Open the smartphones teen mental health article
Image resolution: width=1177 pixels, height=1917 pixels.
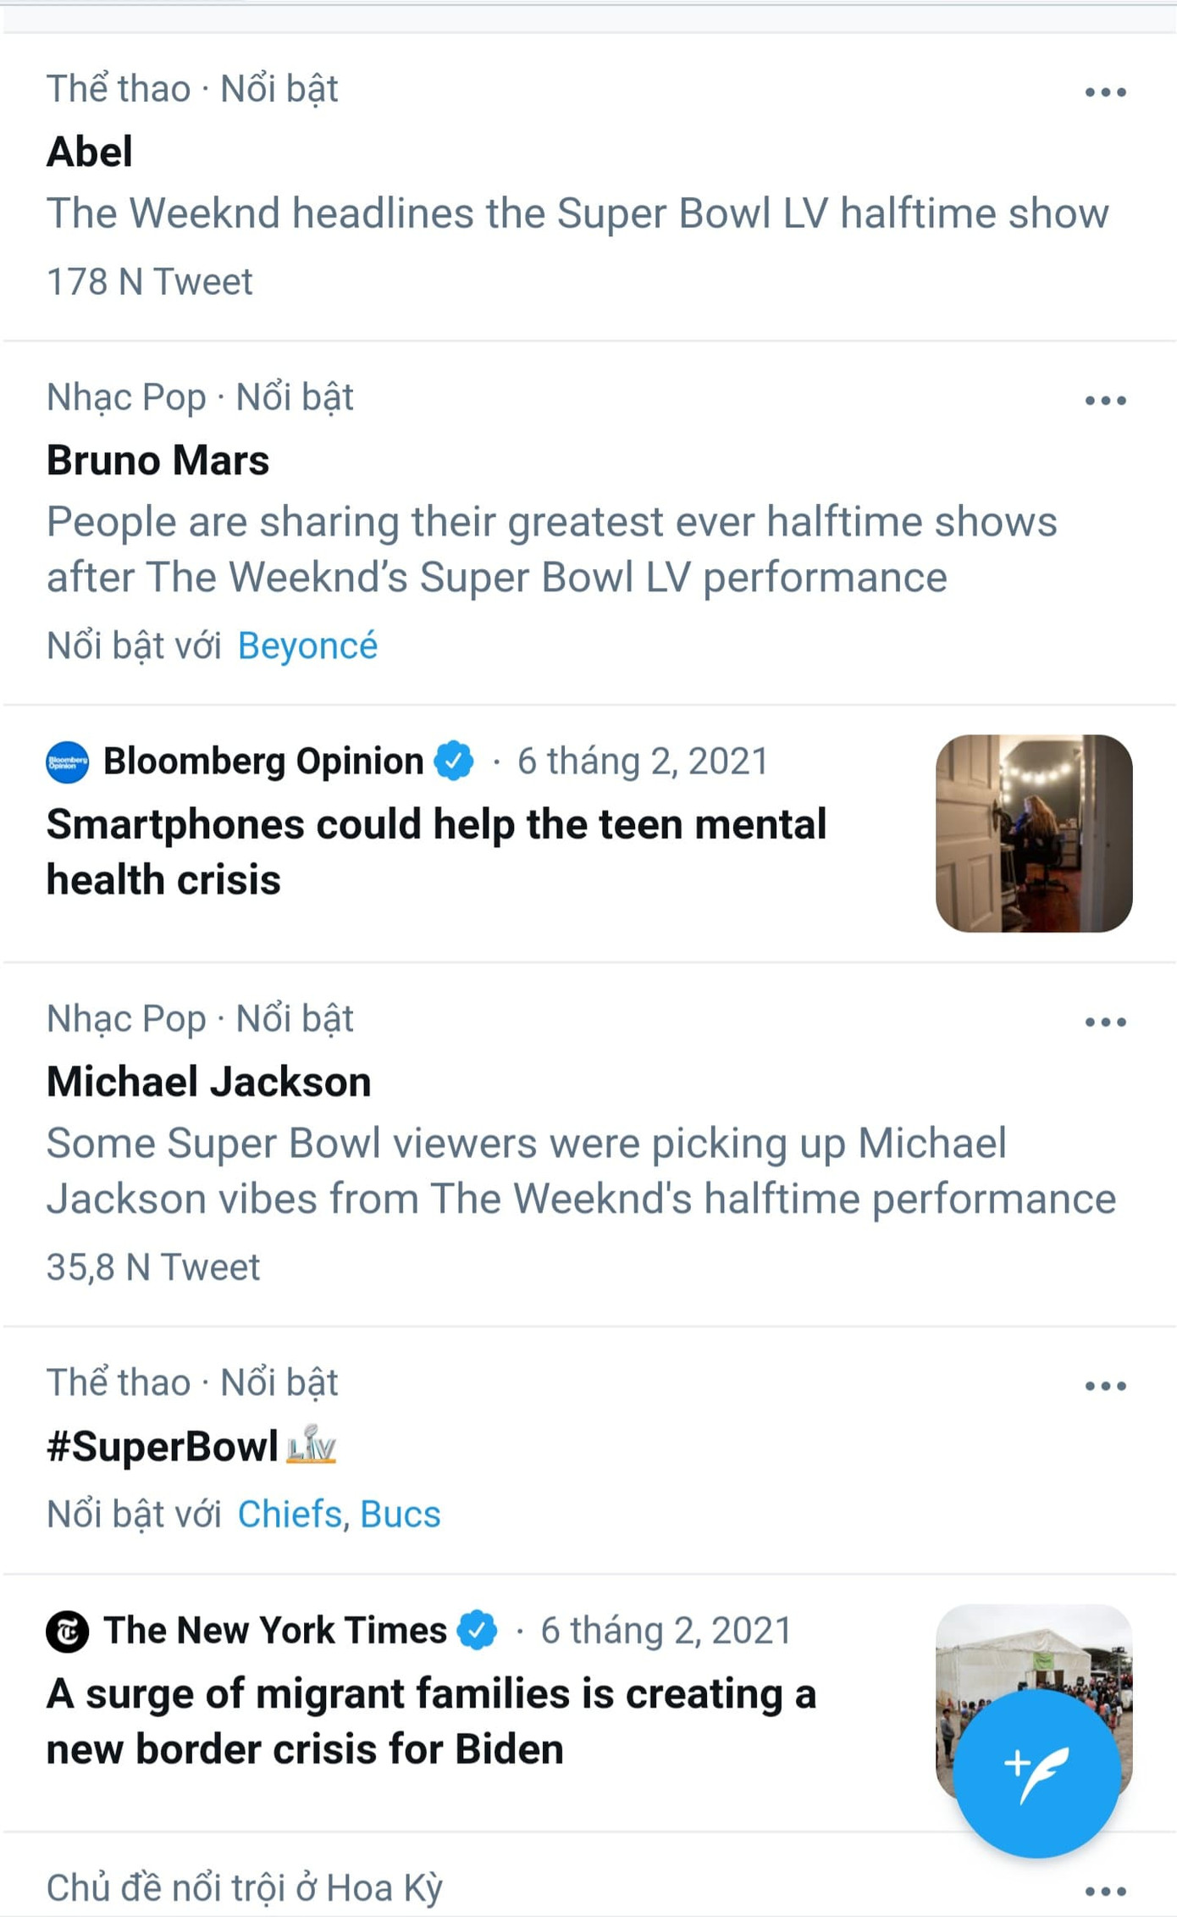(437, 850)
